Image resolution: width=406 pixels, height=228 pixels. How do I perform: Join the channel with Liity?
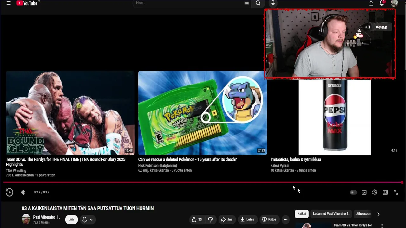[71, 219]
